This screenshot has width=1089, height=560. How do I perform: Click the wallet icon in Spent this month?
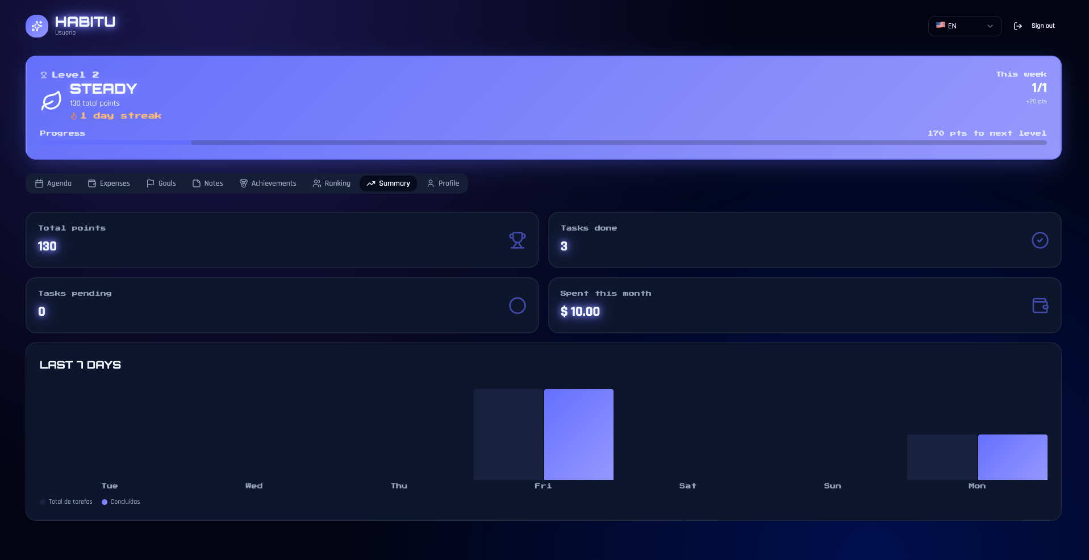(1040, 306)
